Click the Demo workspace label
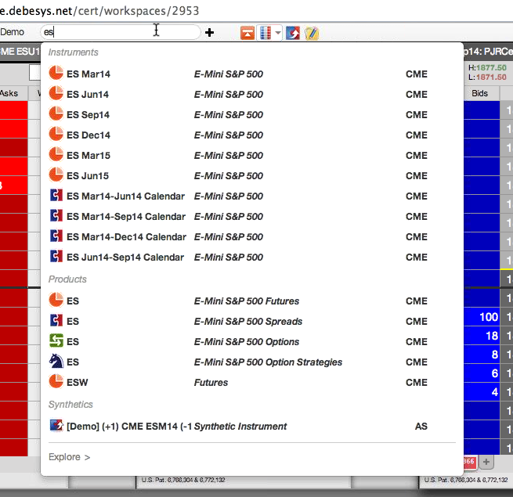 click(x=12, y=32)
